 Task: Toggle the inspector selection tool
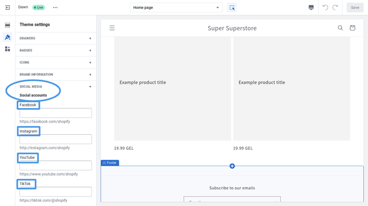(232, 7)
